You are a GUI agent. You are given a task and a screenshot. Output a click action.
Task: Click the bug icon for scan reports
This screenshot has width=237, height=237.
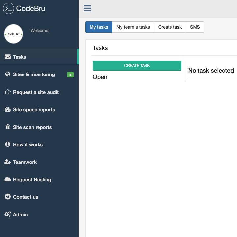8,127
